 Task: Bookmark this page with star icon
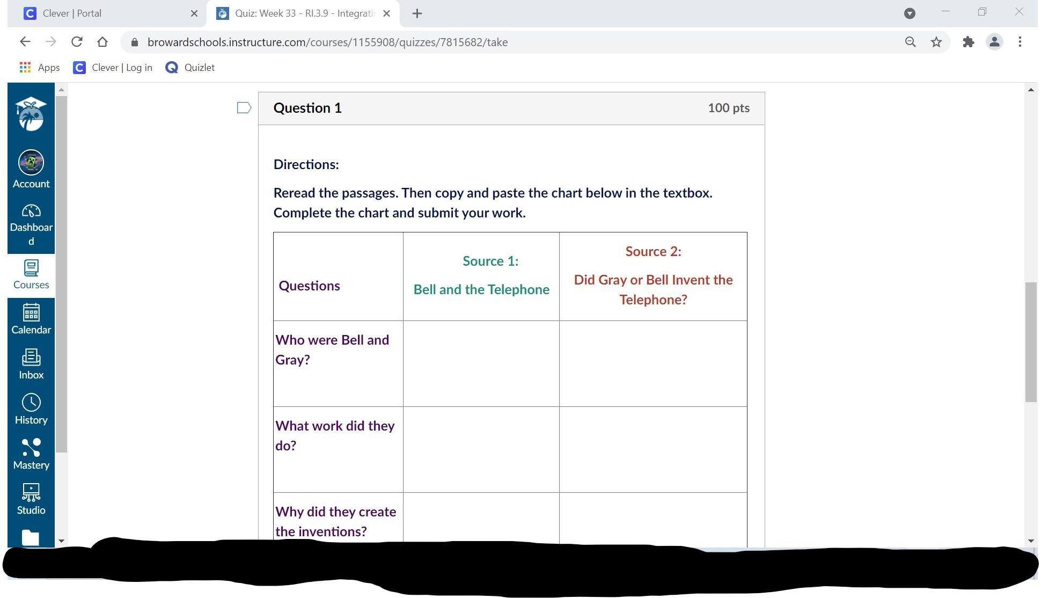[936, 42]
